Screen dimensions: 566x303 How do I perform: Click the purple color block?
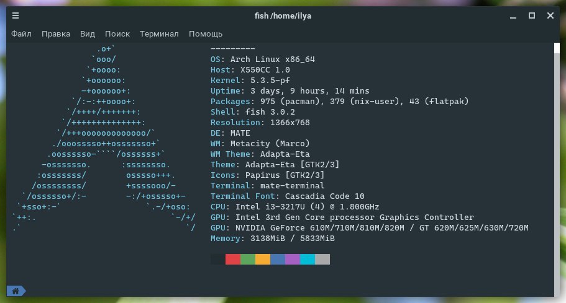293,259
